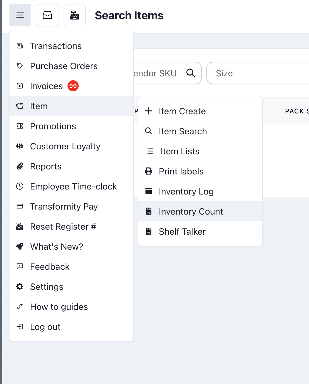The width and height of the screenshot is (309, 384).
Task: Click the printer icon for Print labels
Action: point(149,171)
